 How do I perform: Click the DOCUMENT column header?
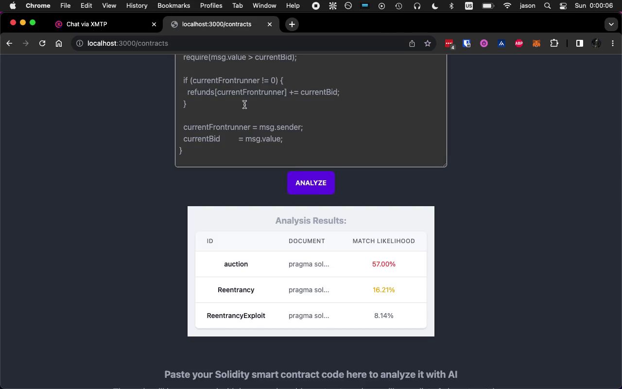307,241
